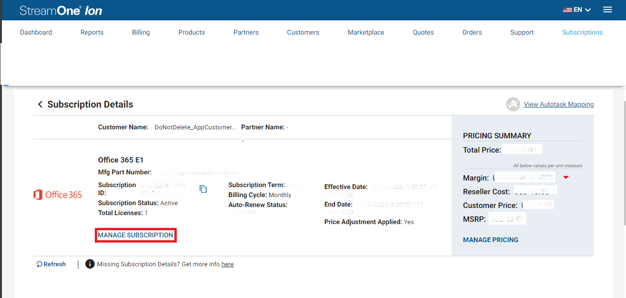Open the Customers menu
The height and width of the screenshot is (298, 626).
303,32
